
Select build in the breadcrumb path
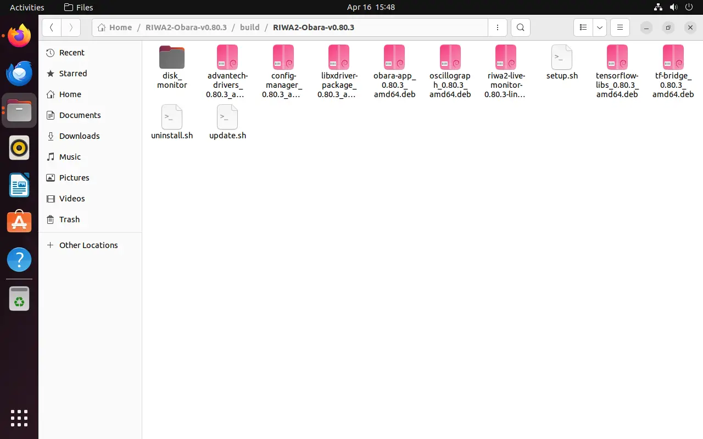250,27
